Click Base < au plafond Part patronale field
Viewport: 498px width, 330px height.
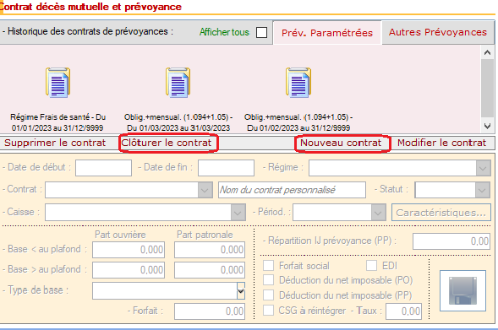[210, 250]
